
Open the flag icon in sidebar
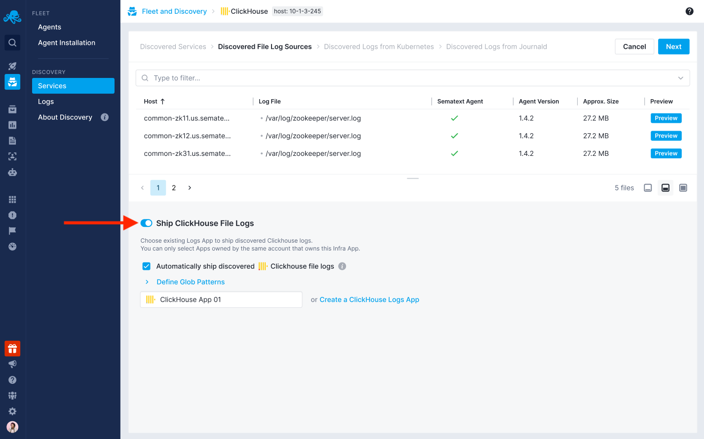point(12,231)
